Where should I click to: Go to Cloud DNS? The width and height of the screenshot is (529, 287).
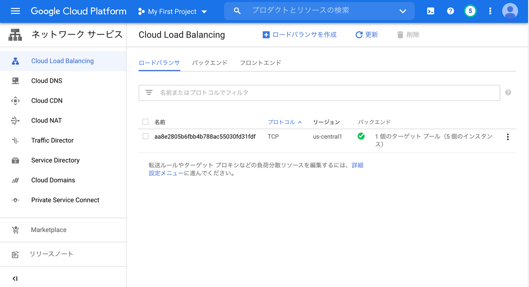tap(47, 81)
